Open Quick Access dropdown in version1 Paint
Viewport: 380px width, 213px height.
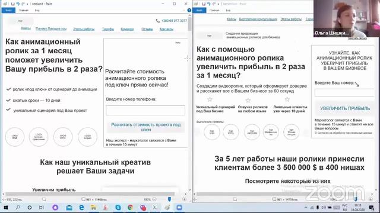pos(27,4)
